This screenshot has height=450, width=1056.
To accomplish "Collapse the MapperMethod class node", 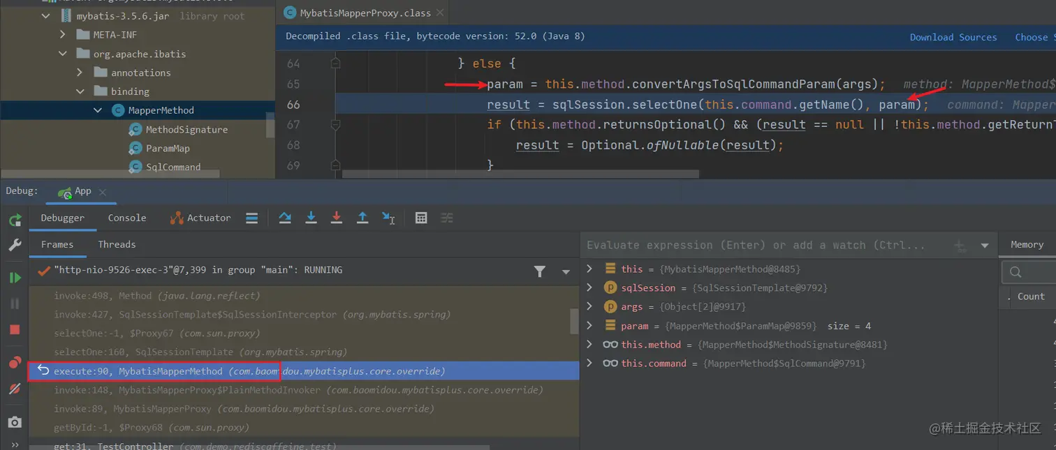I will pyautogui.click(x=97, y=110).
